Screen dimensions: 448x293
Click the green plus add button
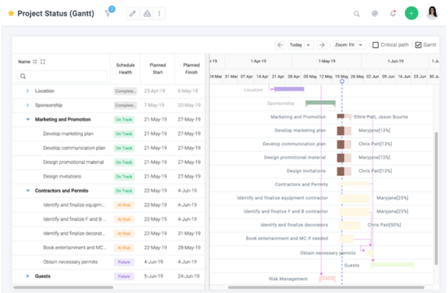coord(411,14)
